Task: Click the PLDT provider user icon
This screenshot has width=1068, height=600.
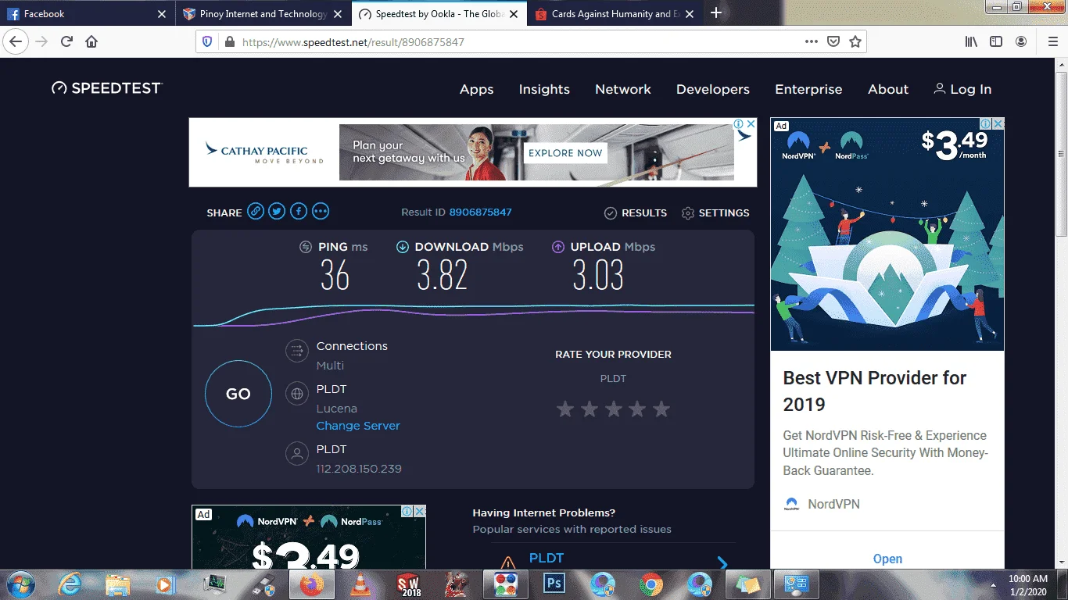Action: [297, 454]
